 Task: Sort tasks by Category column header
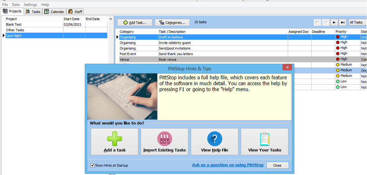point(138,32)
